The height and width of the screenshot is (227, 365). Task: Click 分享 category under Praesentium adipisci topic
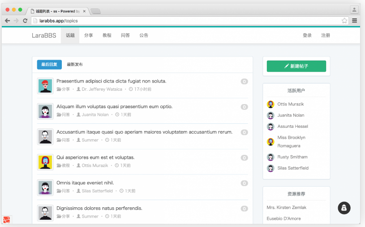pyautogui.click(x=63, y=89)
